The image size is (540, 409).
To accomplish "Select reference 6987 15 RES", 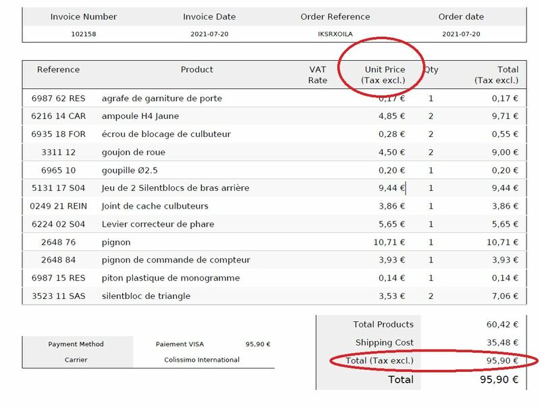I will (58, 278).
